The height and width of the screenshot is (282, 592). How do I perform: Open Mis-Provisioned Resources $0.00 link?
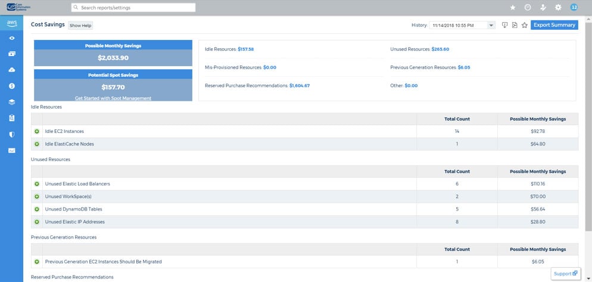point(270,67)
